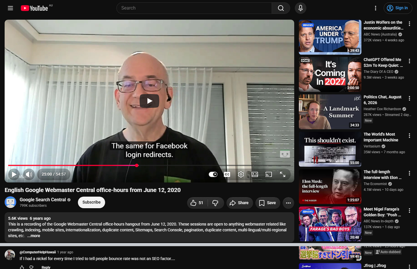Click the Share button
The height and width of the screenshot is (269, 417).
[x=239, y=203]
